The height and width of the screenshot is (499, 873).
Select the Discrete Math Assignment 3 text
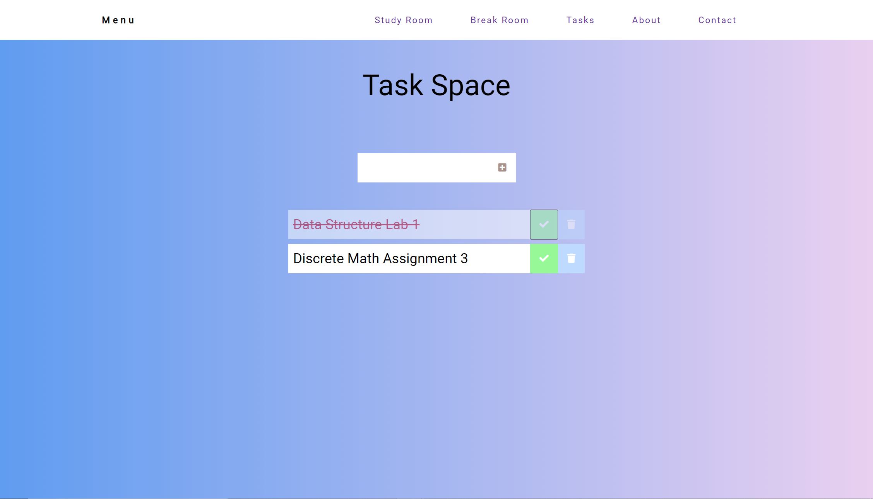coord(380,258)
